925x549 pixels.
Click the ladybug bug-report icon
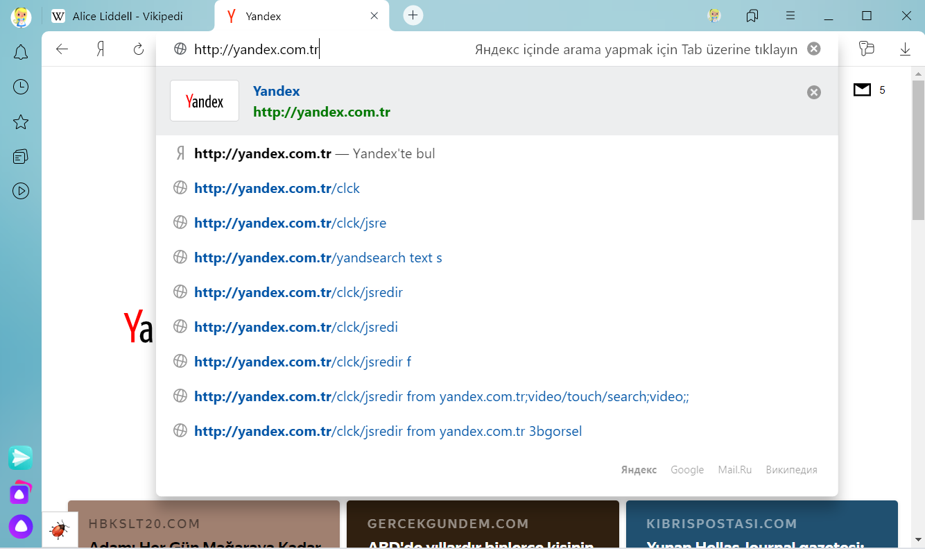tap(60, 530)
